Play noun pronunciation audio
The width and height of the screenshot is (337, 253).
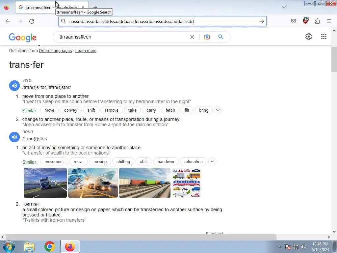(x=14, y=137)
